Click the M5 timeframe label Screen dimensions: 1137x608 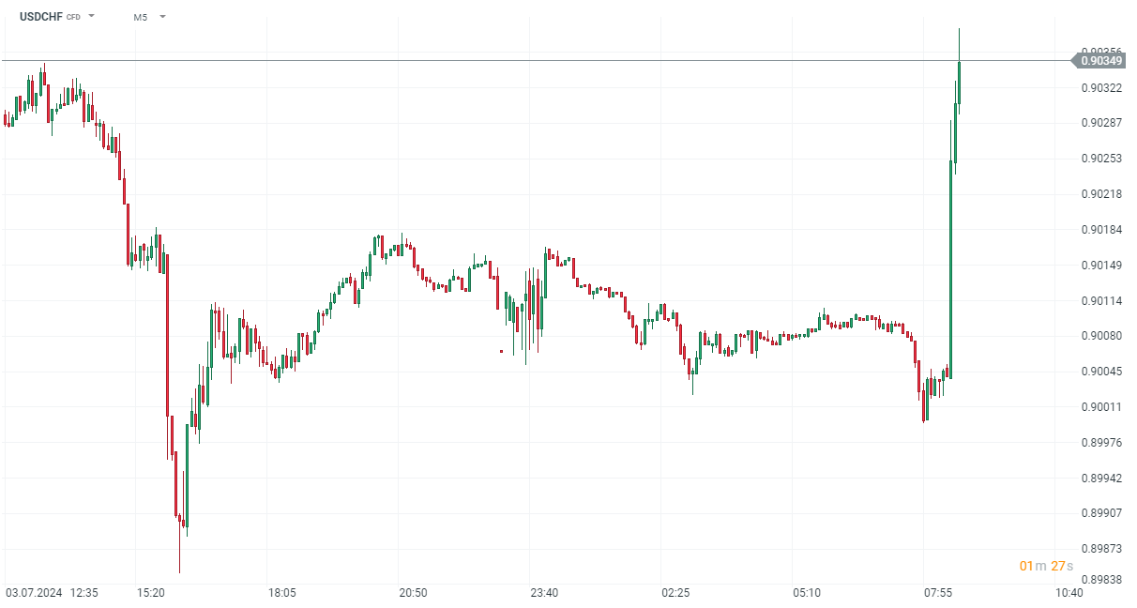[141, 17]
